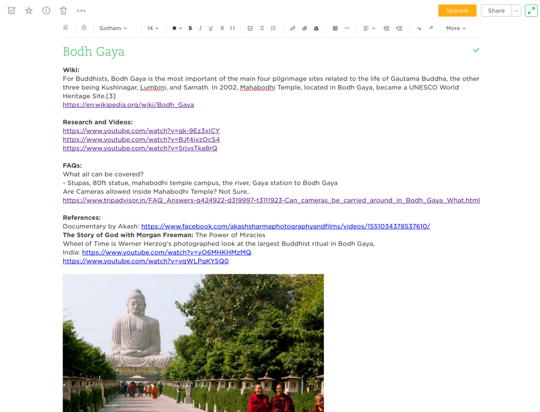Attach from Google Drive icon

316,28
